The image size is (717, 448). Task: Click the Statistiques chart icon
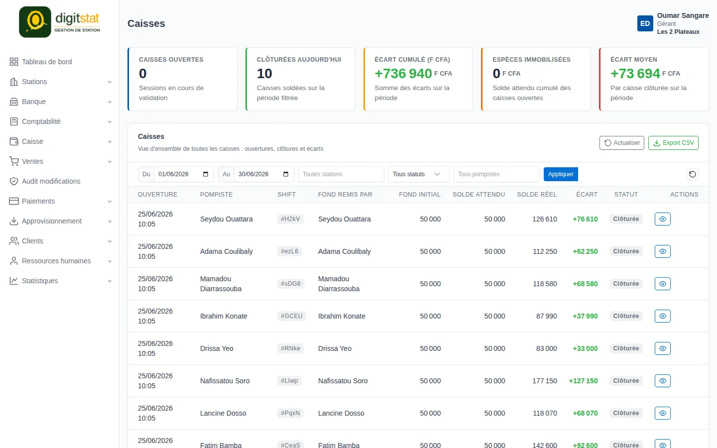14,281
